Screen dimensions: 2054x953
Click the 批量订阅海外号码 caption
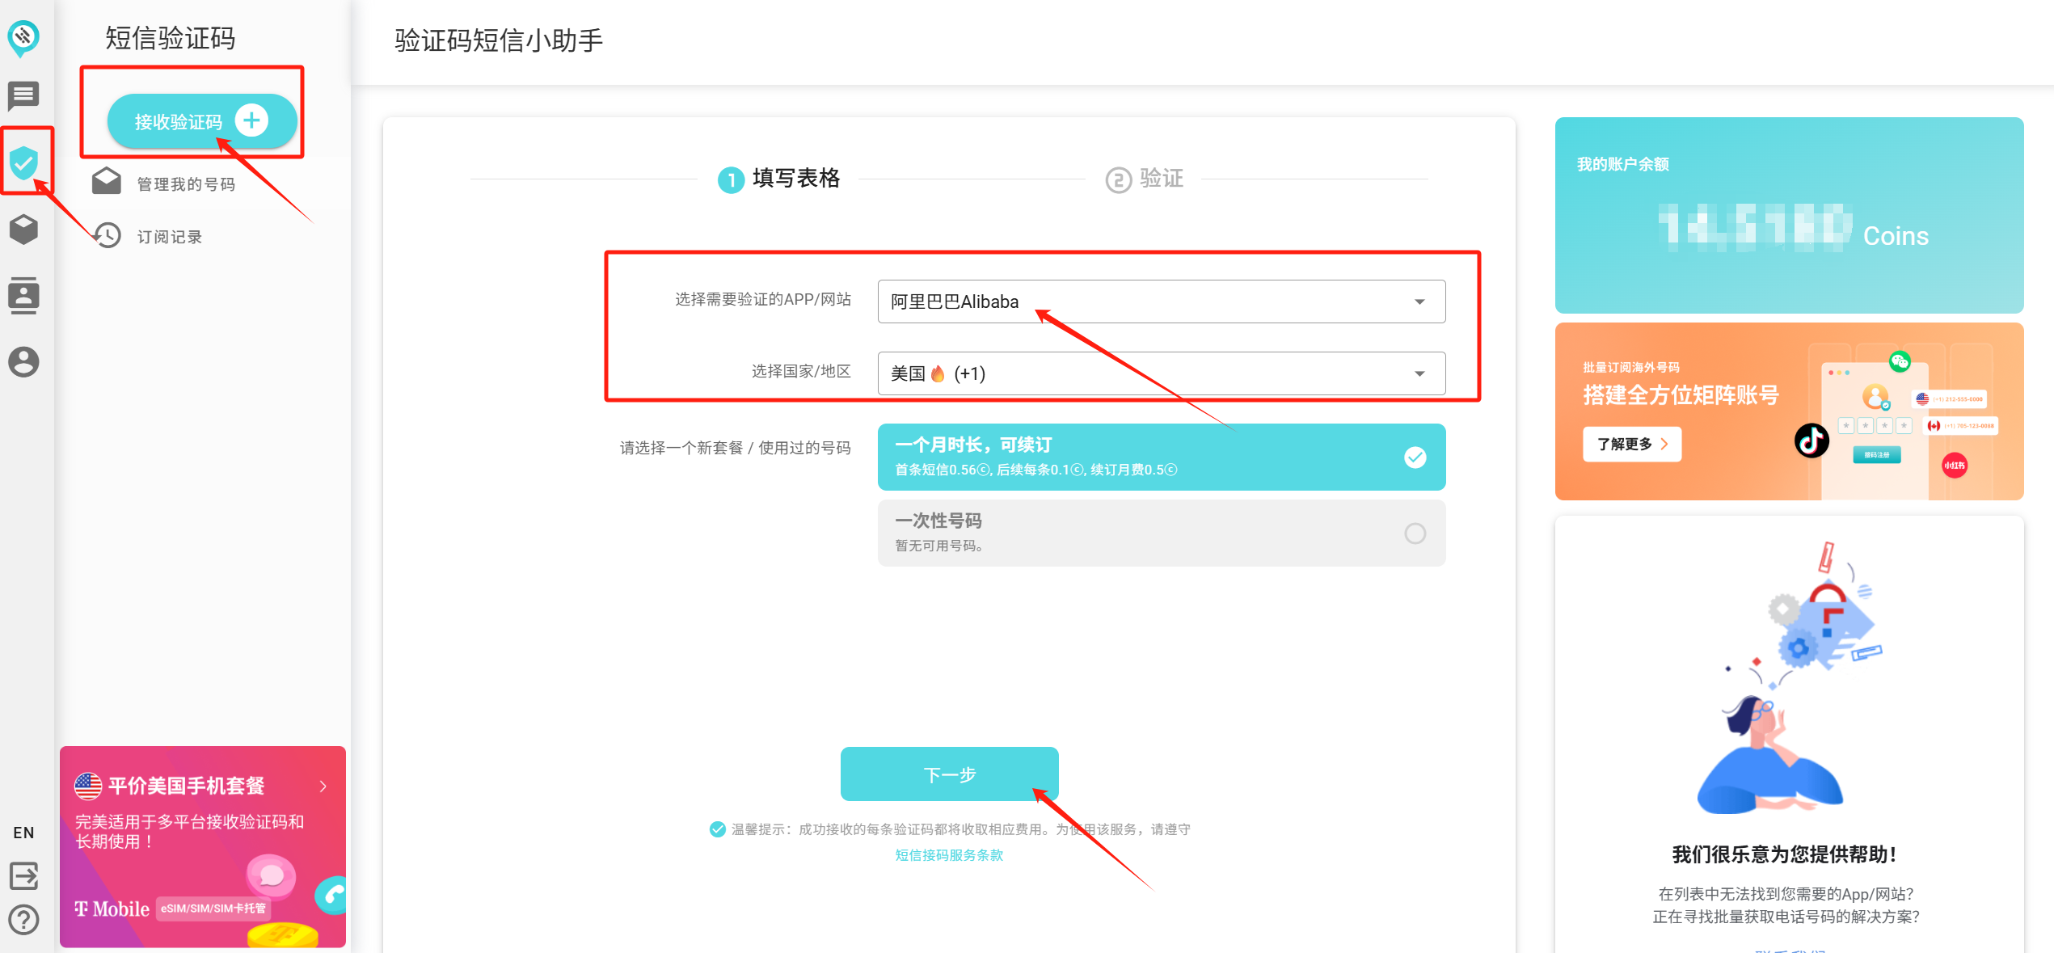(1631, 367)
